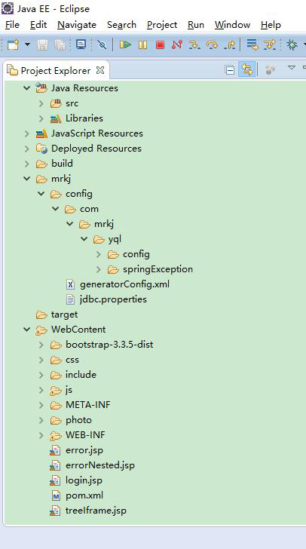Select the login.jsp file
Screen dimensions: 306x549
(84, 480)
